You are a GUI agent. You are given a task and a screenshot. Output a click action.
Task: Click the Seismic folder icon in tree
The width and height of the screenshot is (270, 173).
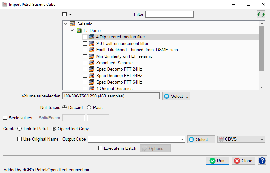[73, 24]
